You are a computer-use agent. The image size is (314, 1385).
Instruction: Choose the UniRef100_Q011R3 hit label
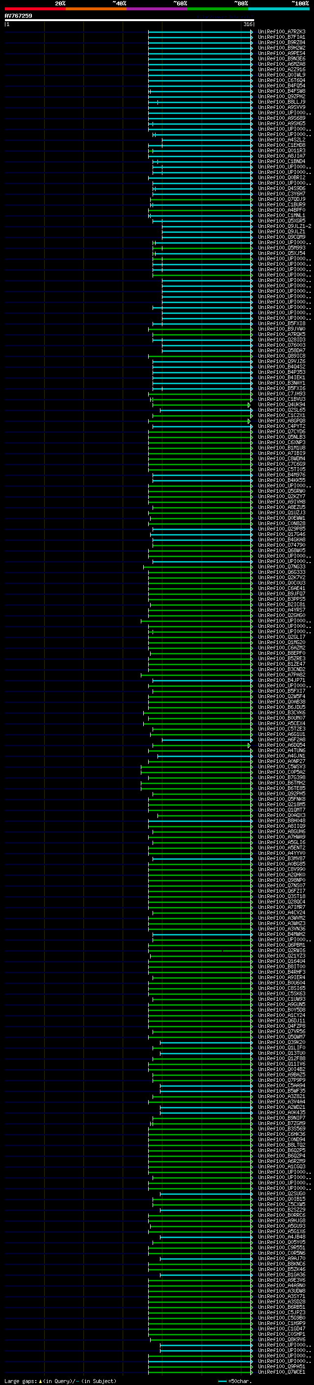pyautogui.click(x=281, y=150)
